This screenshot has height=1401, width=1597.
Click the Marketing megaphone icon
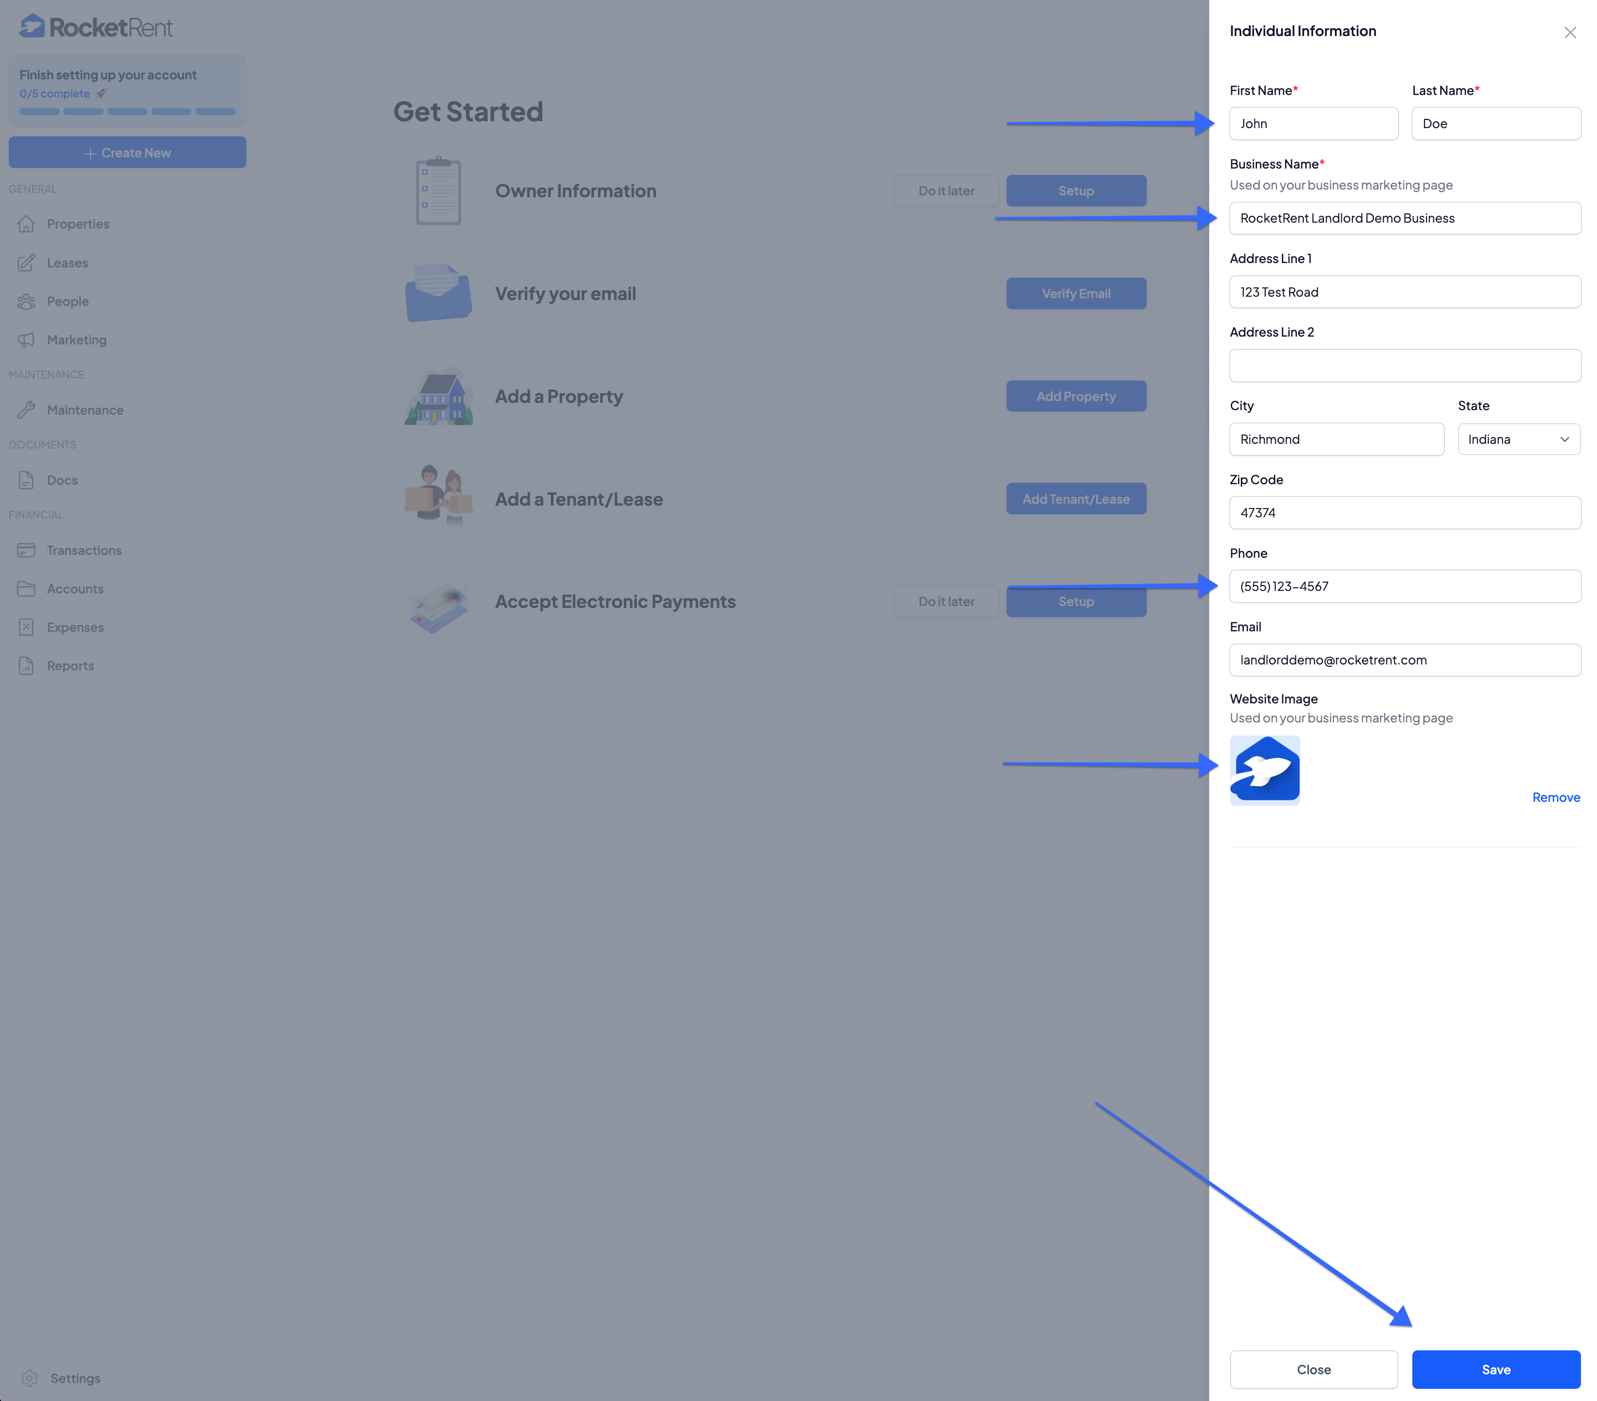27,340
